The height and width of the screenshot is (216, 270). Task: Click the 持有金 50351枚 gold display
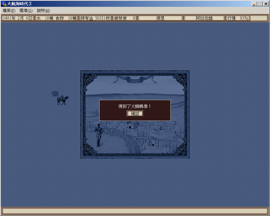click(95, 18)
